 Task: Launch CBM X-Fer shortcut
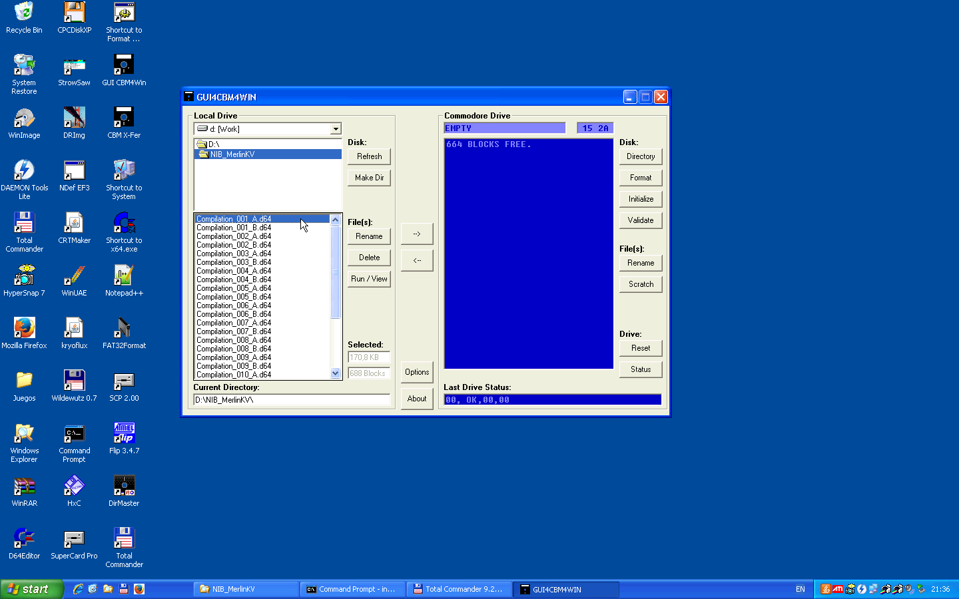124,123
